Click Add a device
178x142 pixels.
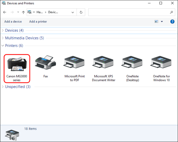pyautogui.click(x=13, y=22)
